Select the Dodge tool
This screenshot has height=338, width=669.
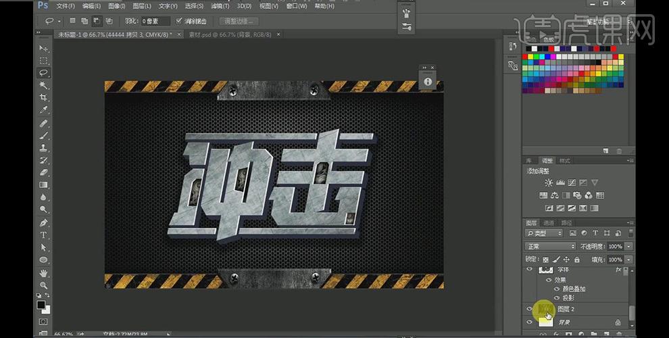(x=43, y=210)
